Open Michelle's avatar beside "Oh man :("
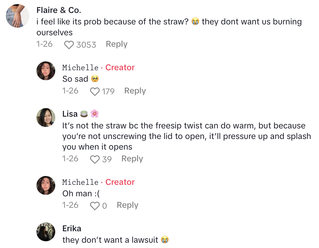The width and height of the screenshot is (319, 248). (x=46, y=185)
